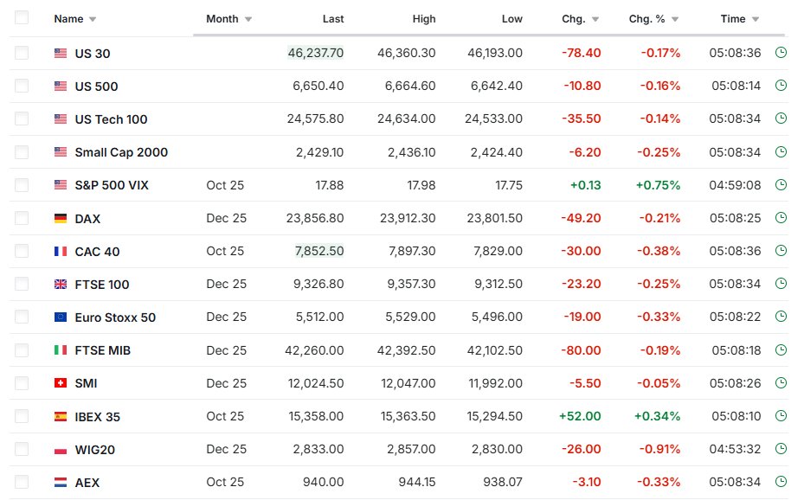Screen dimensions: 804x500
Task: Click the clock icon in Small Cap 2000 row
Action: click(781, 151)
